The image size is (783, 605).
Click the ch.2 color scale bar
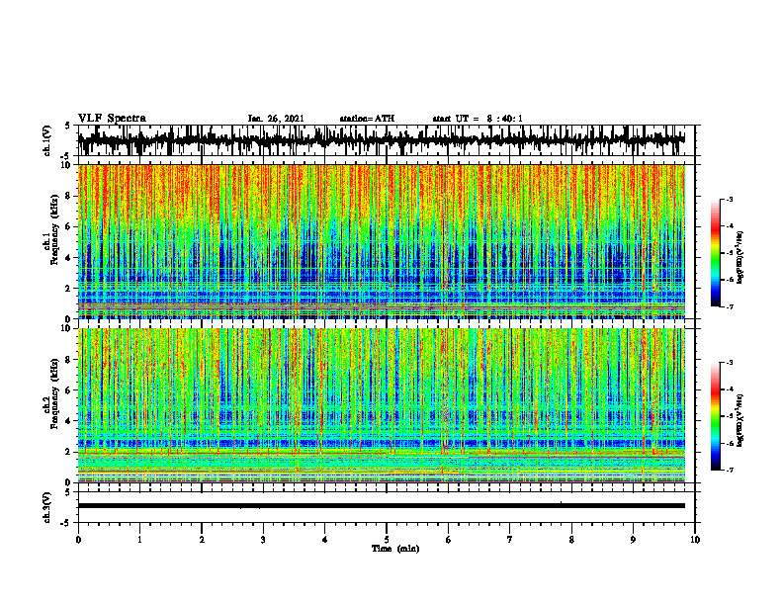(x=716, y=416)
